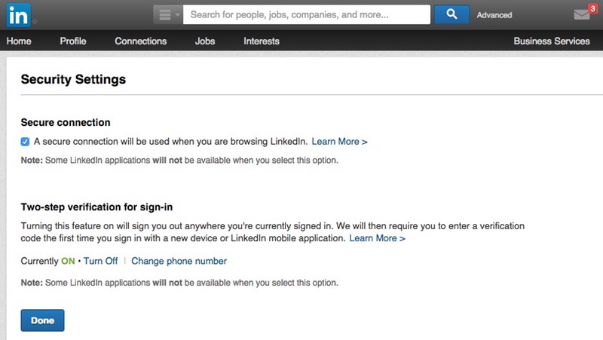Open the messages envelope icon
The height and width of the screenshot is (340, 603).
[580, 15]
